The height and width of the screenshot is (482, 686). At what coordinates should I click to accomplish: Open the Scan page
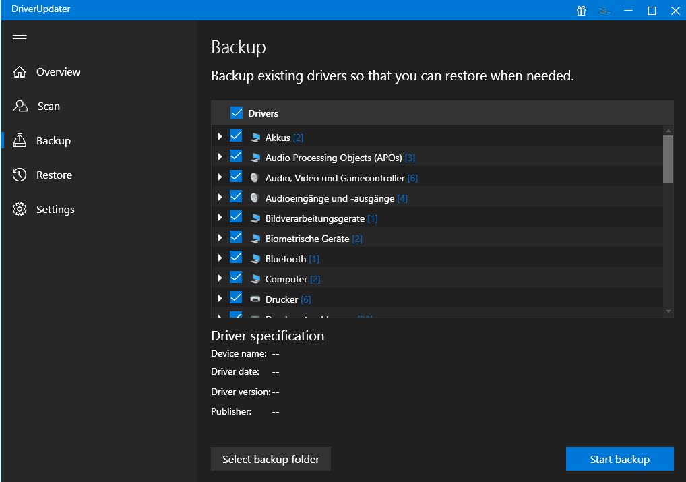[49, 107]
